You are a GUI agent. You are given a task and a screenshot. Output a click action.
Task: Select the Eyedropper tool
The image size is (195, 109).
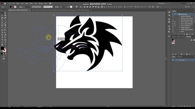pyautogui.click(x=2, y=37)
